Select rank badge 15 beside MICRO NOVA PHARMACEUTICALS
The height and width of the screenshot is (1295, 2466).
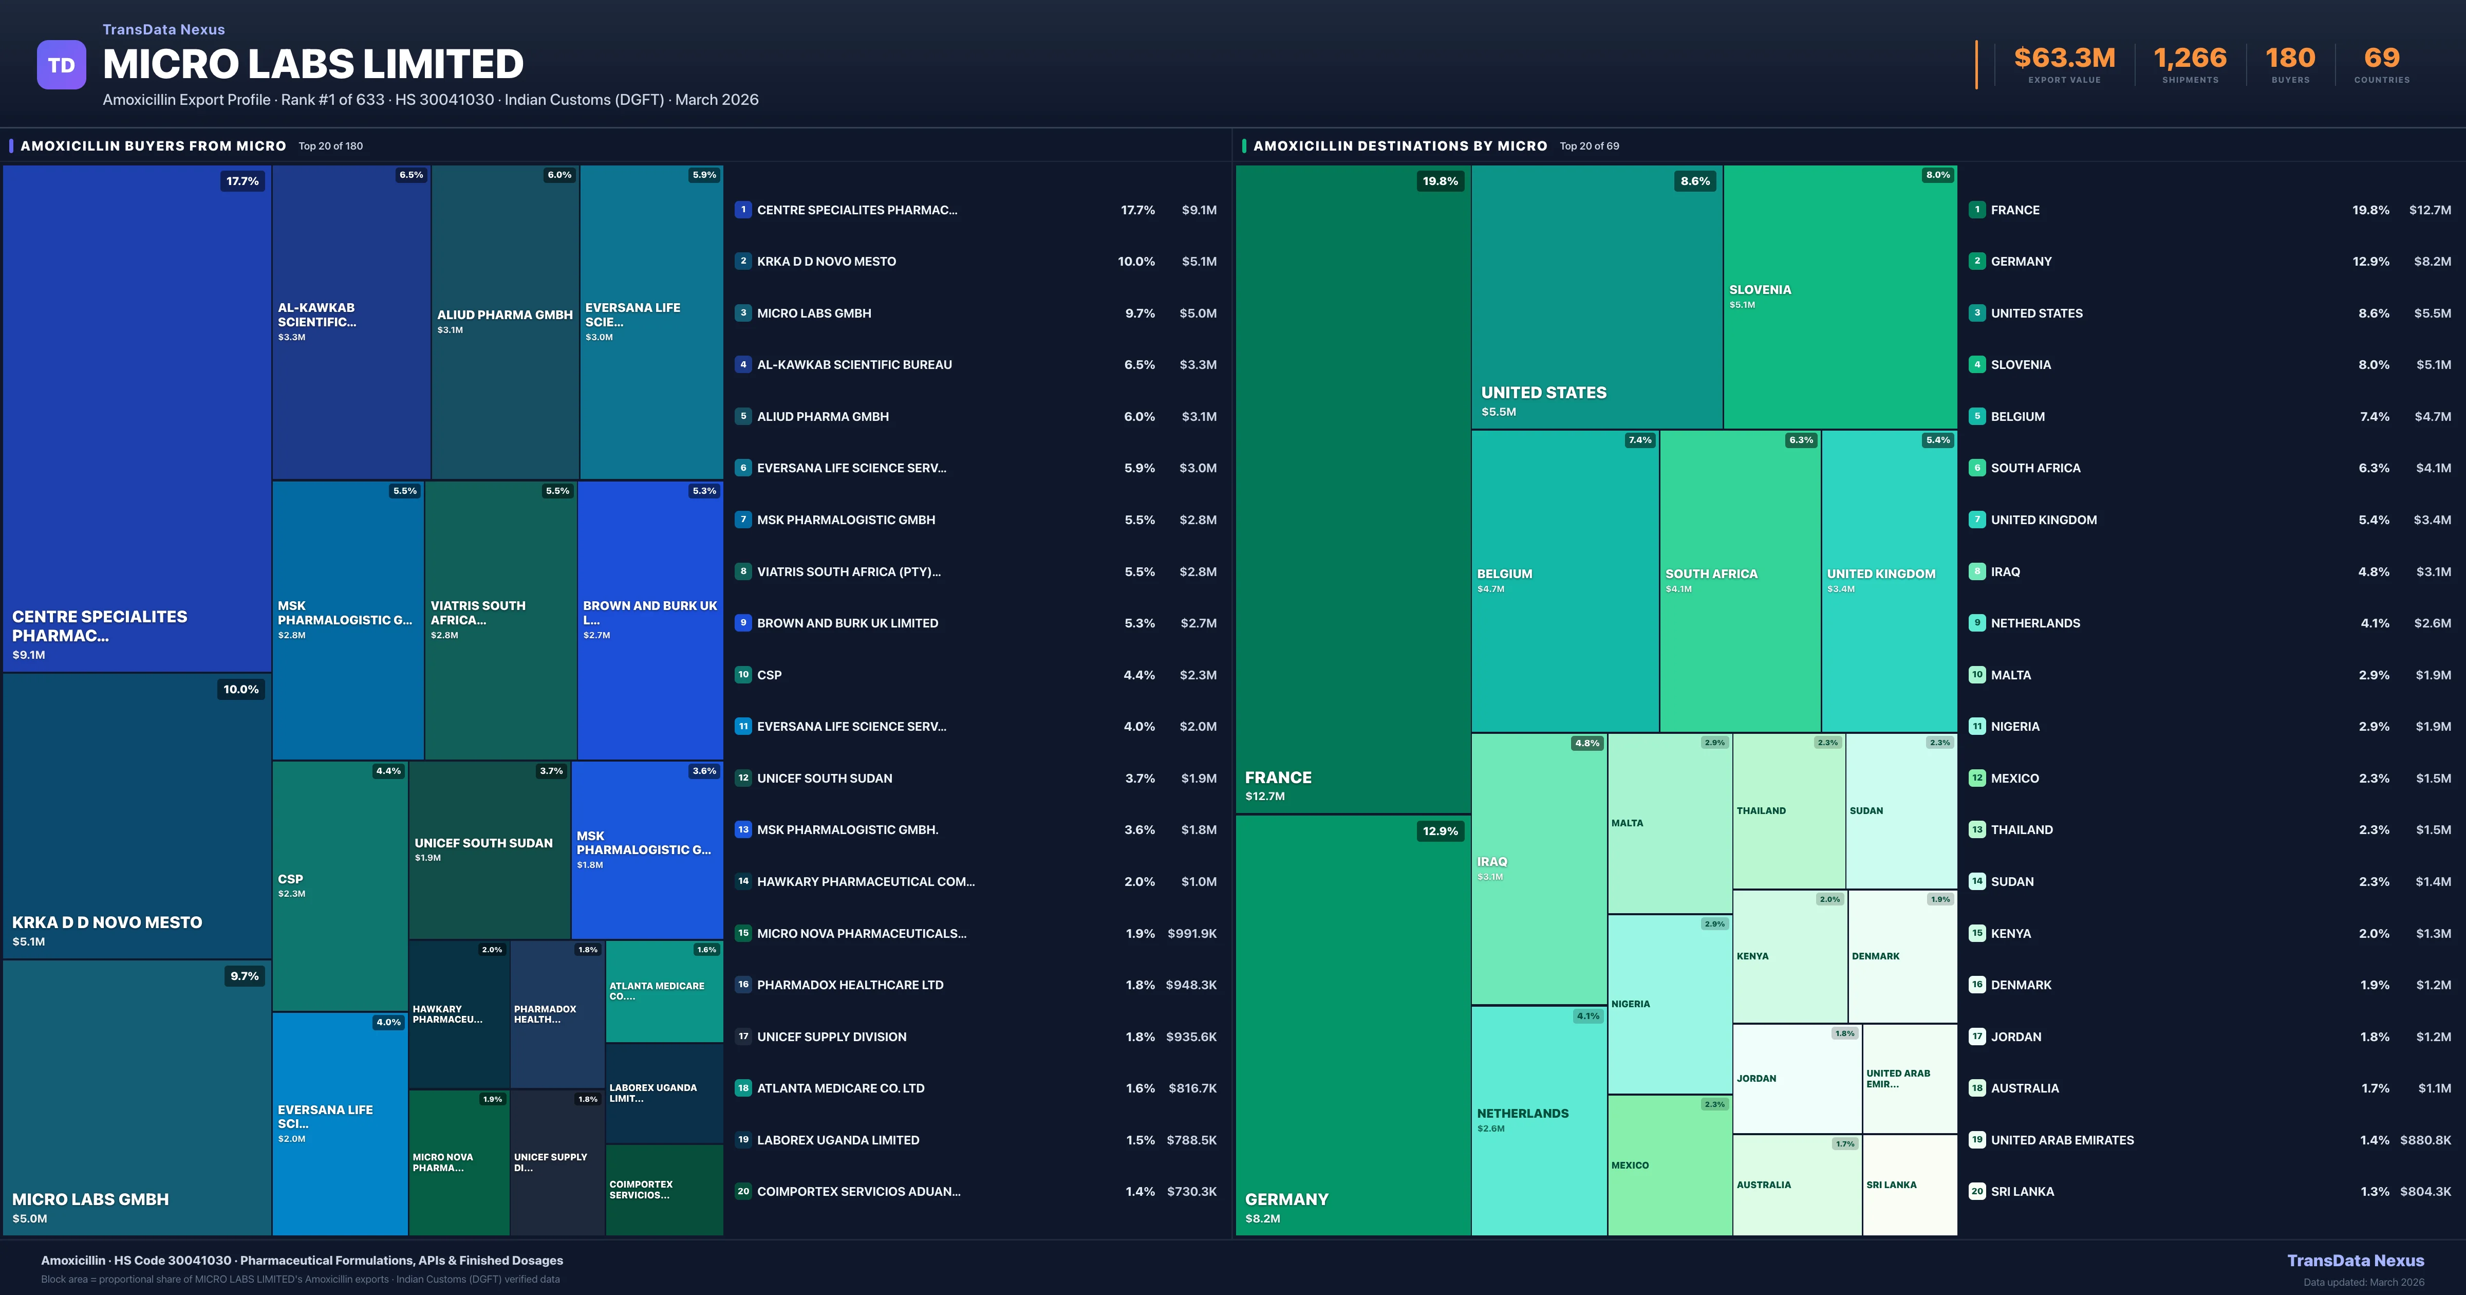click(x=743, y=933)
